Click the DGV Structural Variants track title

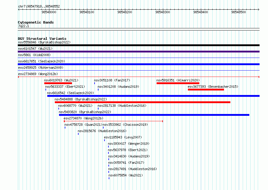click(42, 39)
